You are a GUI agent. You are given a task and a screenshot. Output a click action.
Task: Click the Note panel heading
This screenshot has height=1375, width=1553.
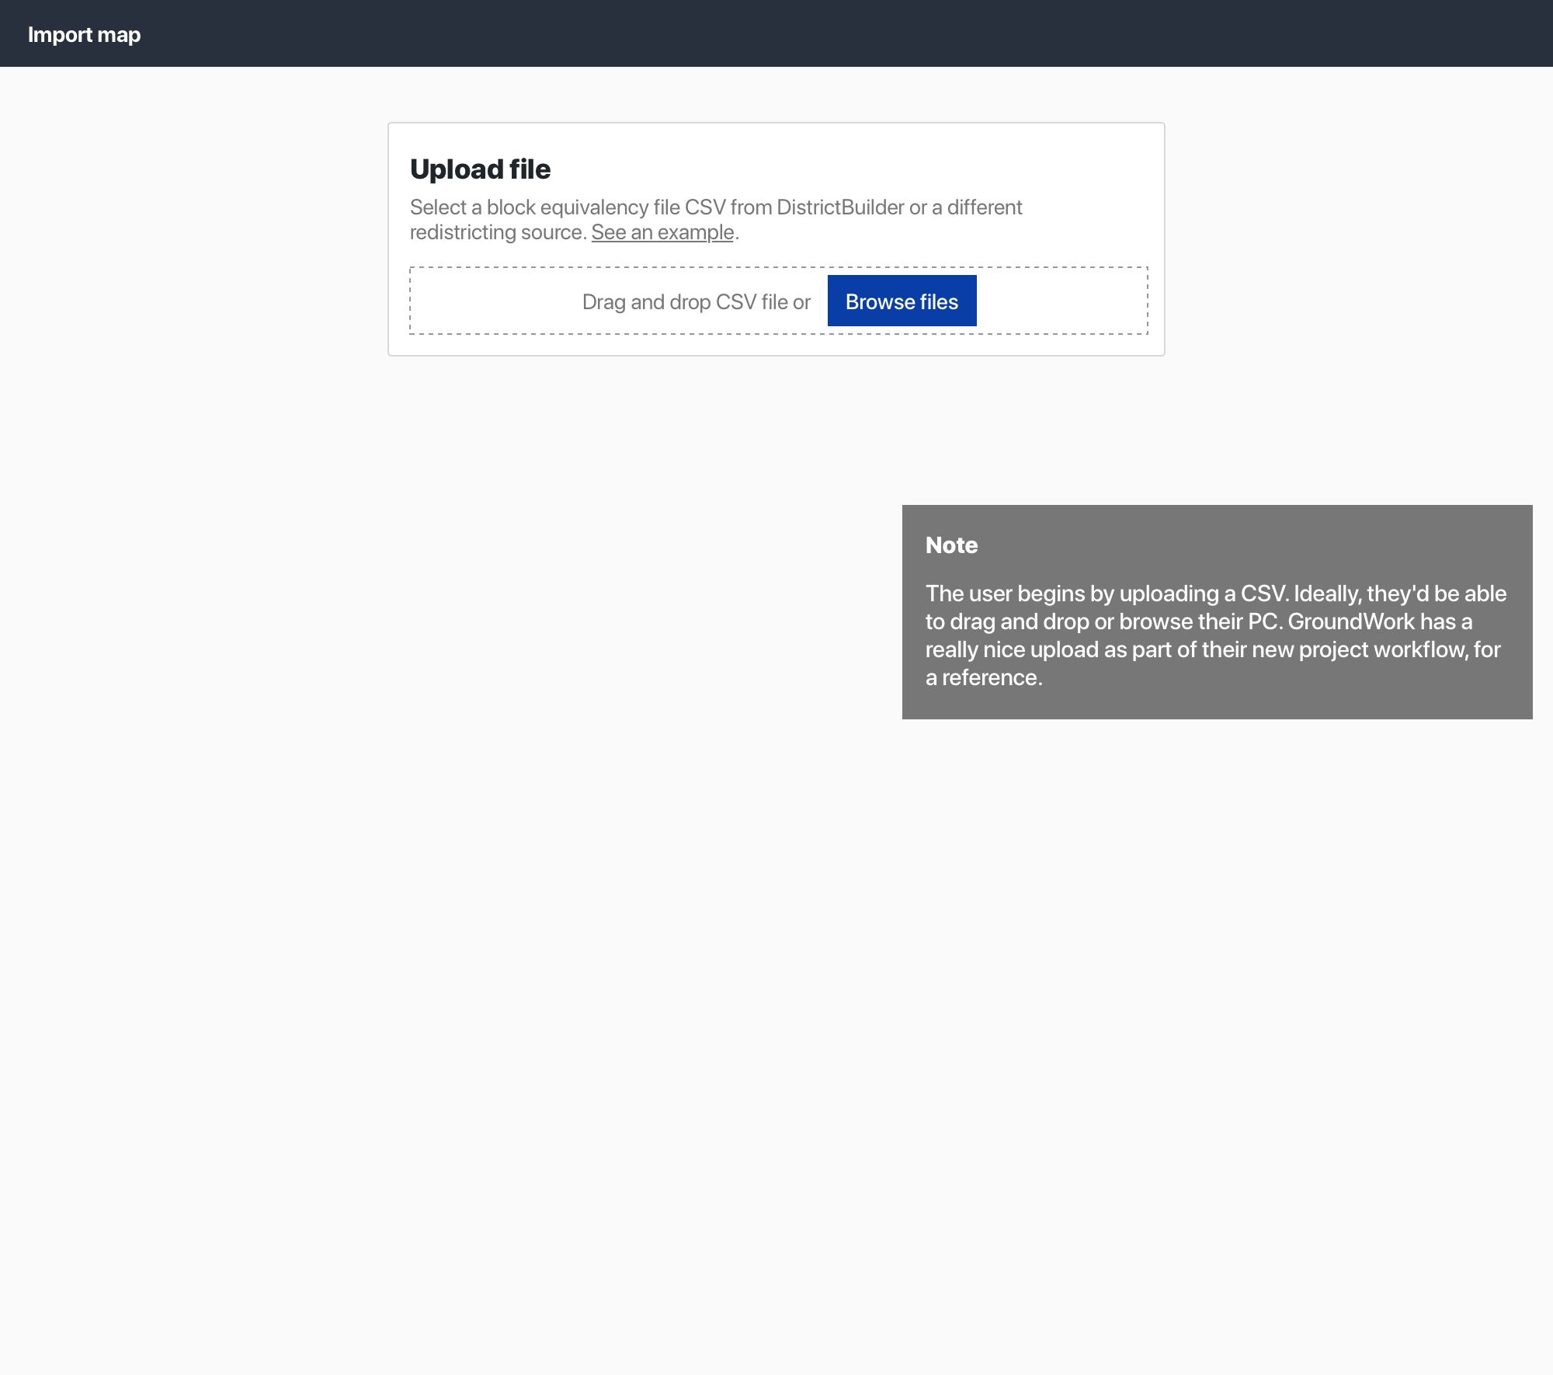(x=951, y=545)
